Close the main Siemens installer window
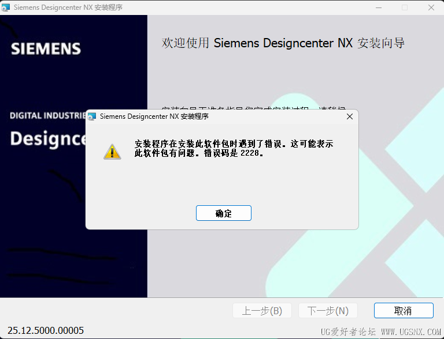The image size is (444, 339). [431, 7]
